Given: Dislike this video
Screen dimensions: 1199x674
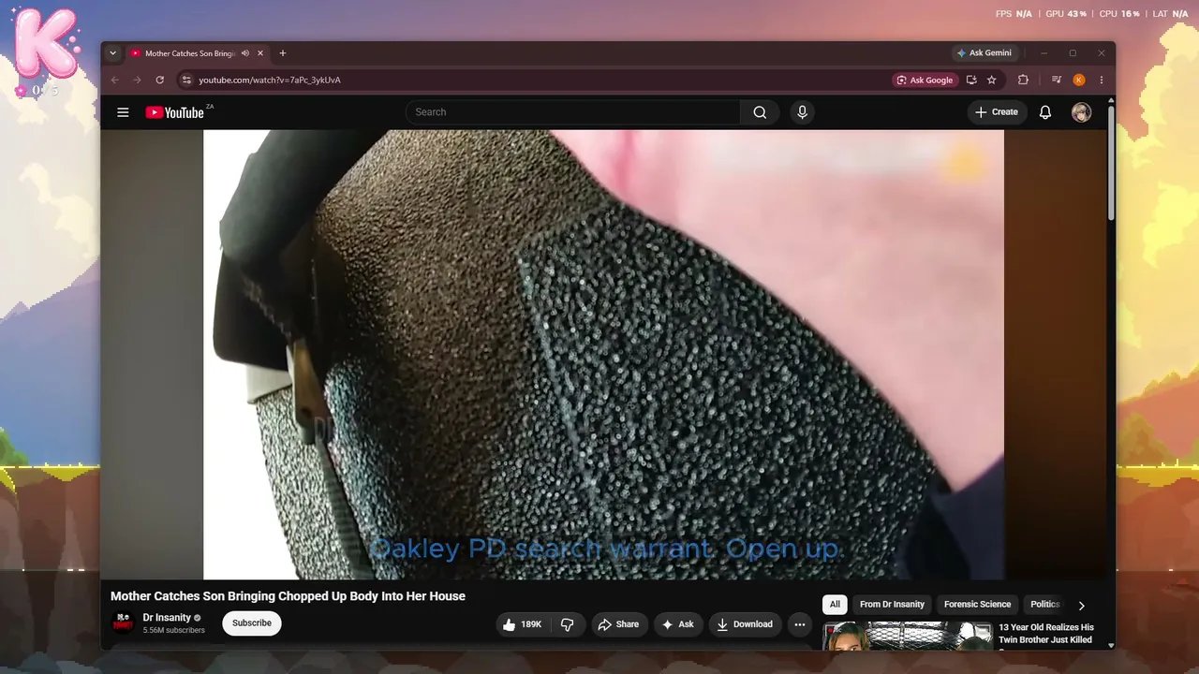Looking at the screenshot, I should point(568,624).
